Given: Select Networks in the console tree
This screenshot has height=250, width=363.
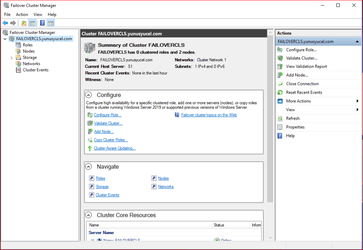Looking at the screenshot, I should point(32,64).
